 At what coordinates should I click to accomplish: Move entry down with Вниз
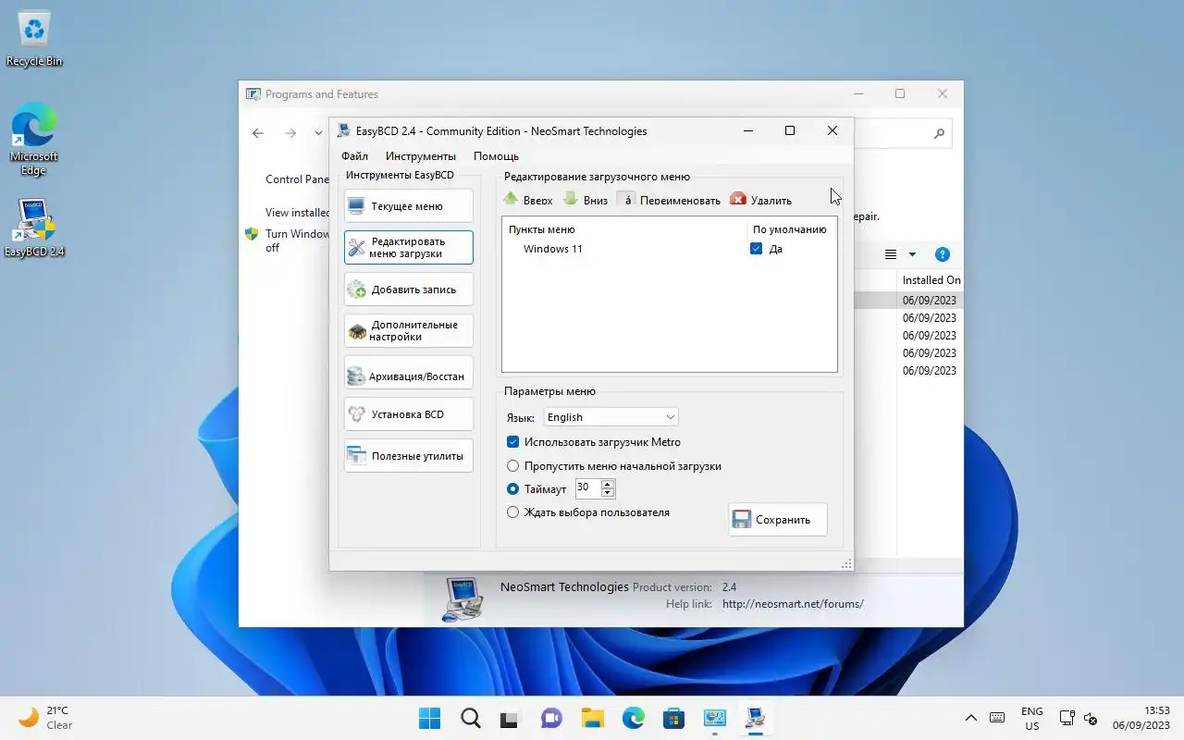pos(586,200)
